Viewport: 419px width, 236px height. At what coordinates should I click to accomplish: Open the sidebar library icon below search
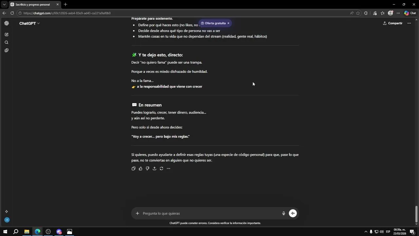(7, 50)
